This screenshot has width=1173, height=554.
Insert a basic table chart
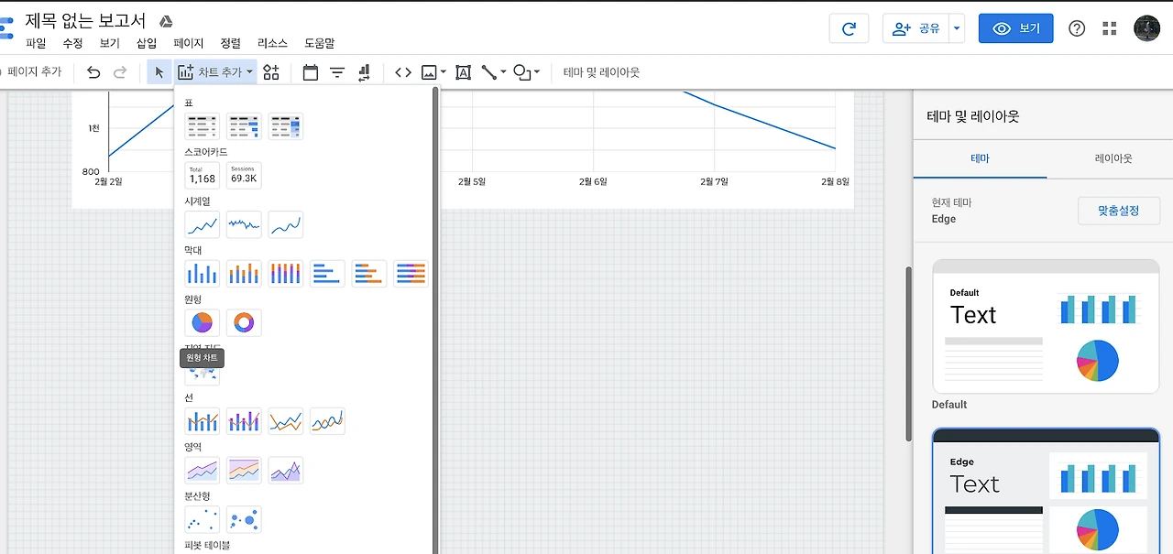[203, 126]
